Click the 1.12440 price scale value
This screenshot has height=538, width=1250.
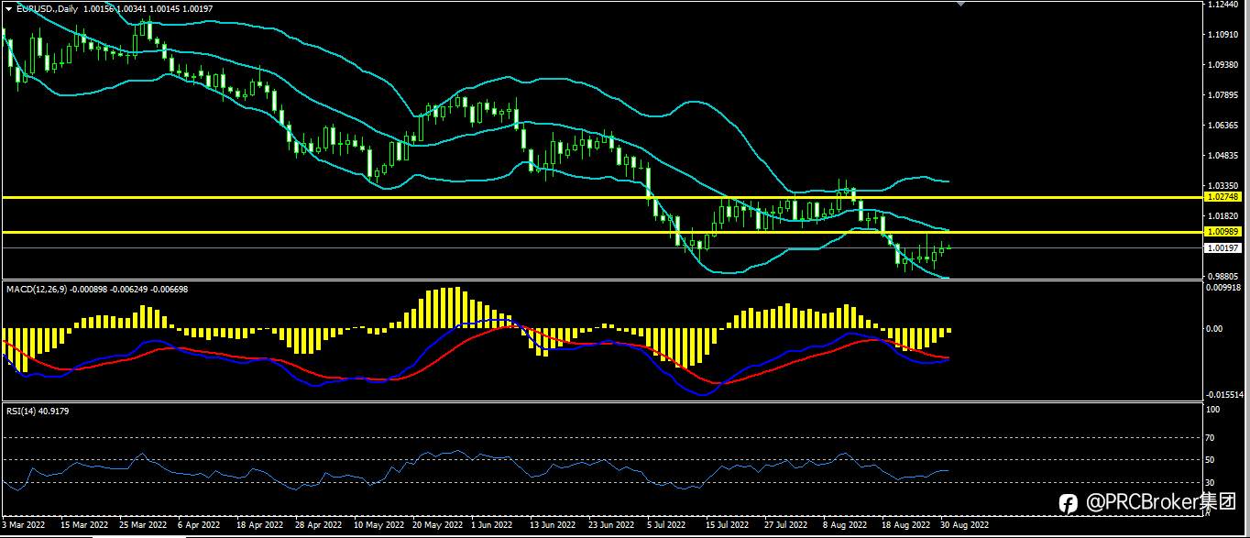click(1224, 5)
